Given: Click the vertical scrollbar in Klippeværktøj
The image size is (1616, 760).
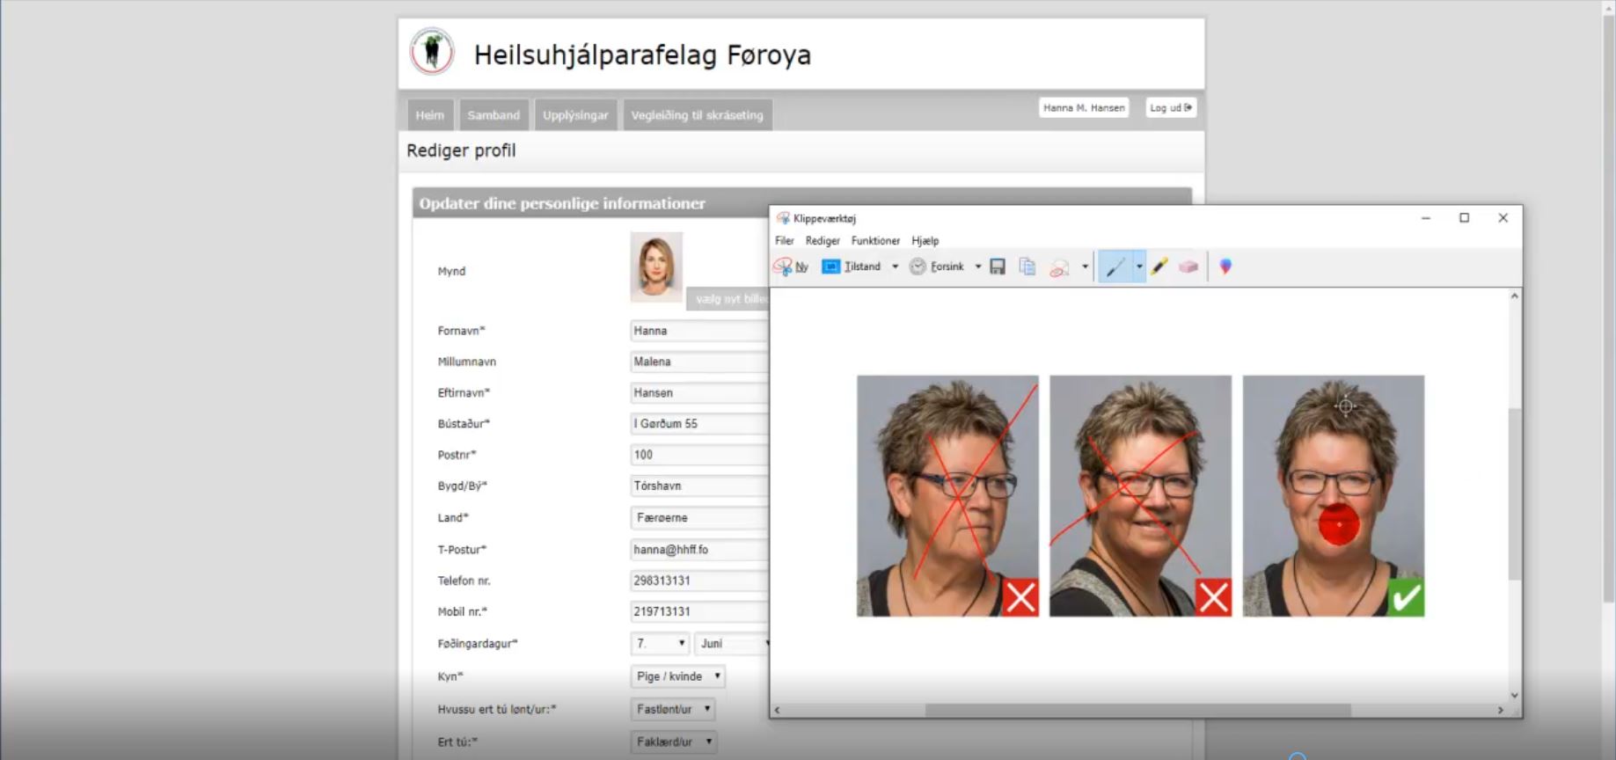Looking at the screenshot, I should tap(1514, 493).
